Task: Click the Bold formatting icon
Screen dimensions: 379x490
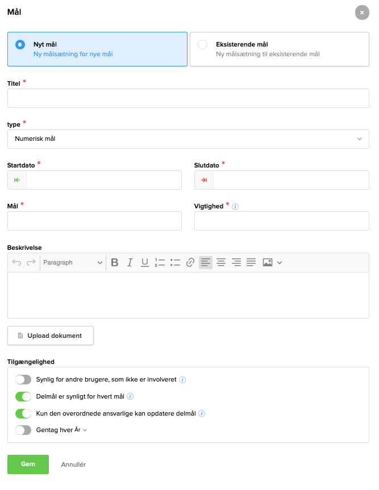Action: pyautogui.click(x=115, y=262)
